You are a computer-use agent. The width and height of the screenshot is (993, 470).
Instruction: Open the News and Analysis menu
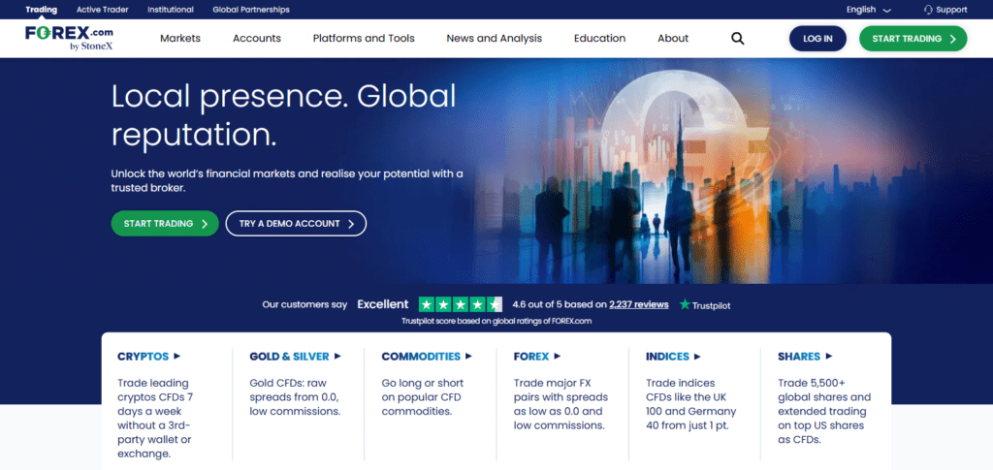click(494, 39)
